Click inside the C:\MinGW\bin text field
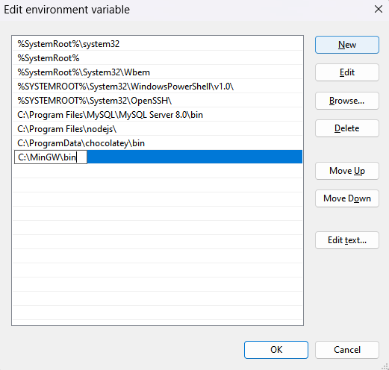 [x=51, y=157]
